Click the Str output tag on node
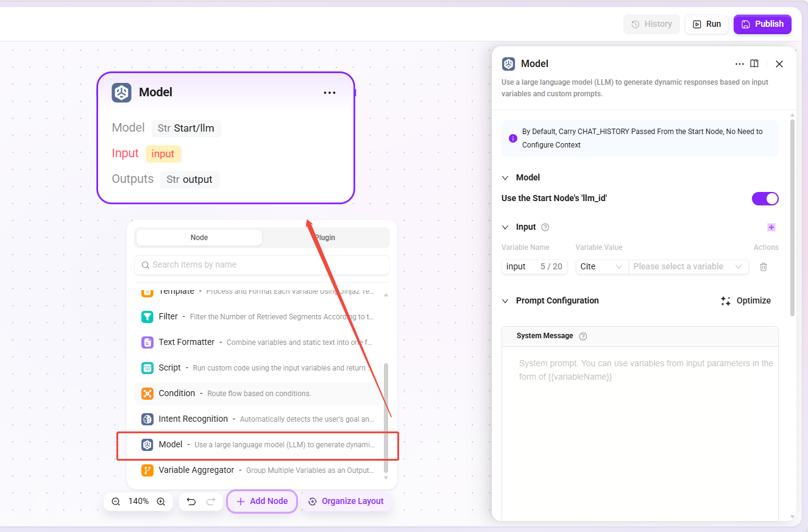Image resolution: width=808 pixels, height=532 pixels. coord(190,180)
